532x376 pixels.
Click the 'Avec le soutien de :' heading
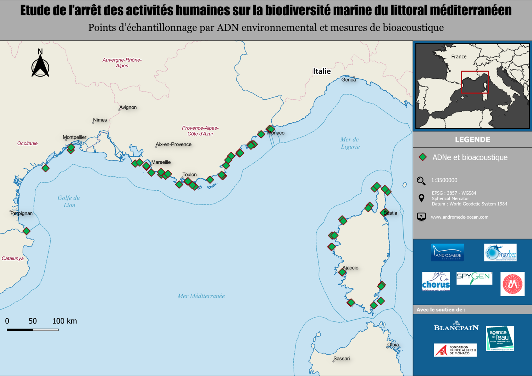[441, 309]
